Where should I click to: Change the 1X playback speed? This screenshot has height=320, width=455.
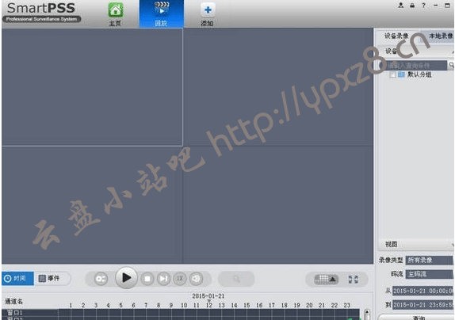coord(180,279)
